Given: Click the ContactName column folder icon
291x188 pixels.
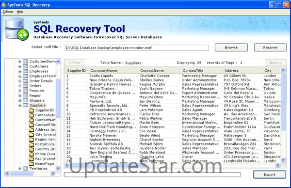Looking at the screenshot, I should [x=32, y=120].
